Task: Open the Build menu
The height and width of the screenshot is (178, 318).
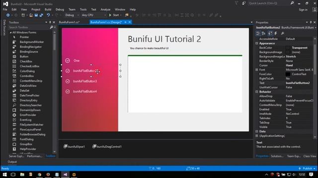Action: pos(48,9)
